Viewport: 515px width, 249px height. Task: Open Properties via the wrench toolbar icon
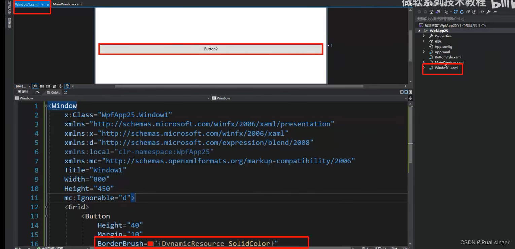(x=488, y=12)
